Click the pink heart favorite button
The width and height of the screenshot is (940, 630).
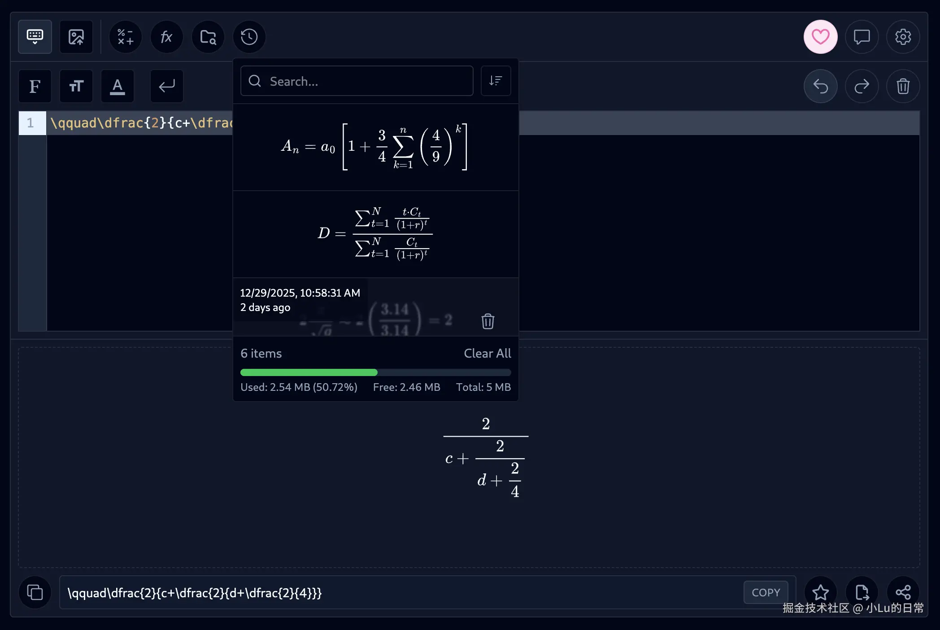coord(820,37)
